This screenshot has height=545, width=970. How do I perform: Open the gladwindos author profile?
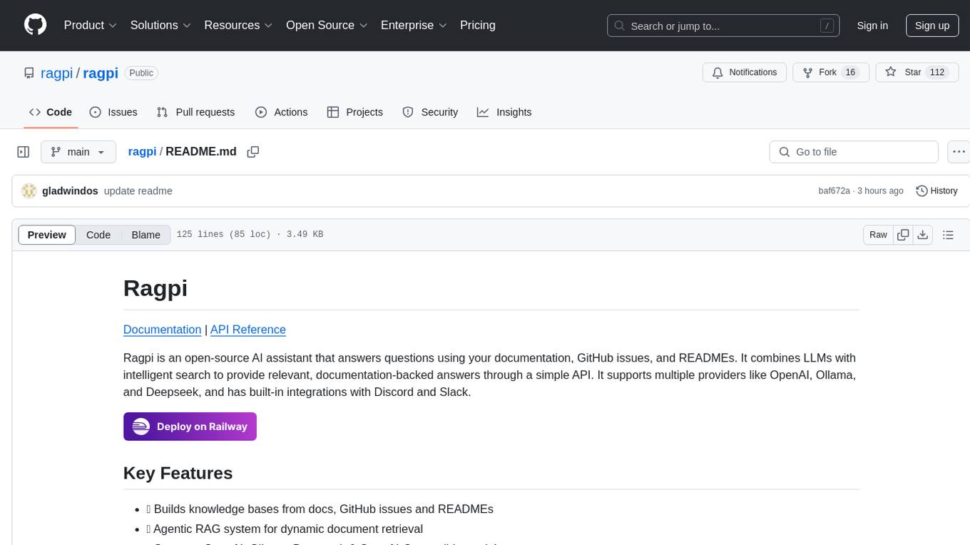tap(70, 190)
